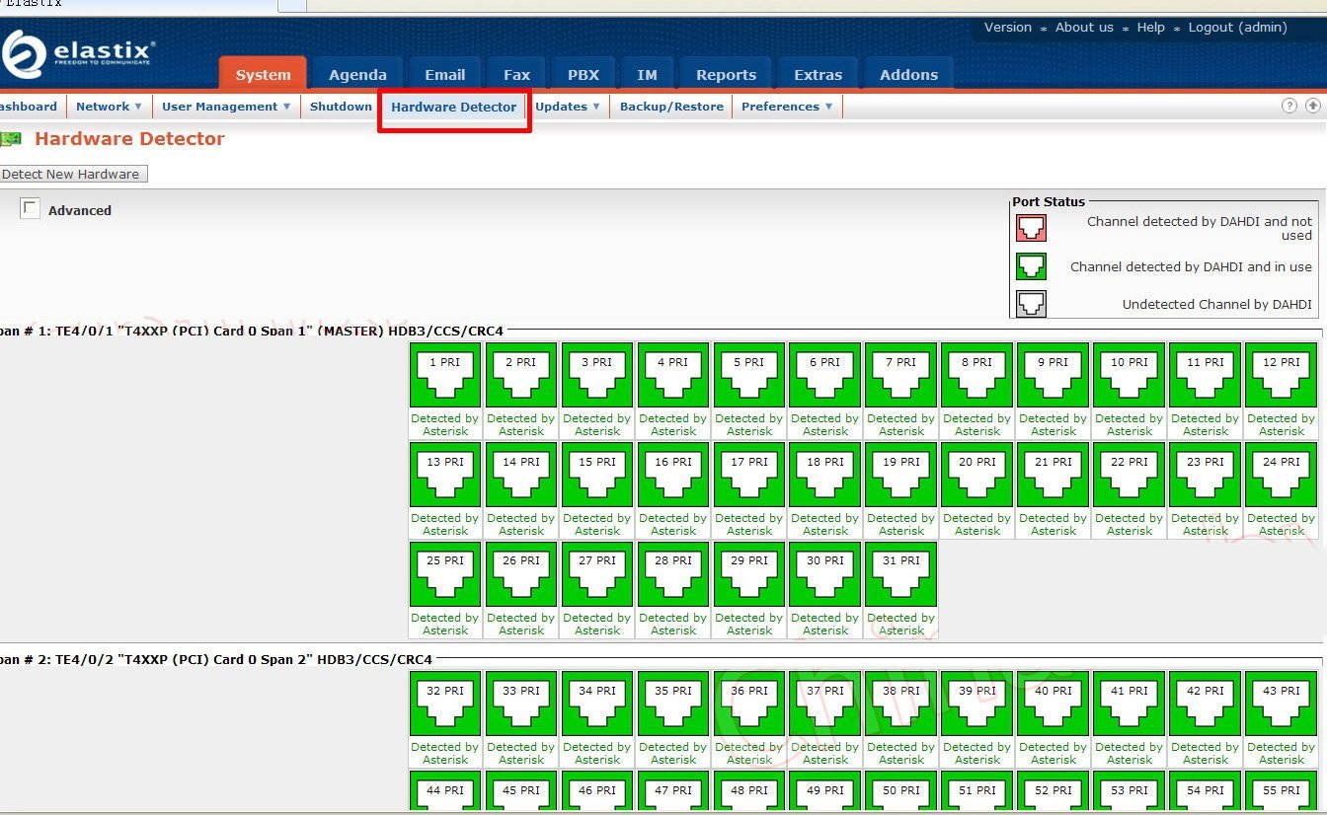Expand the Network dropdown menu
The height and width of the screenshot is (815, 1327).
point(110,107)
